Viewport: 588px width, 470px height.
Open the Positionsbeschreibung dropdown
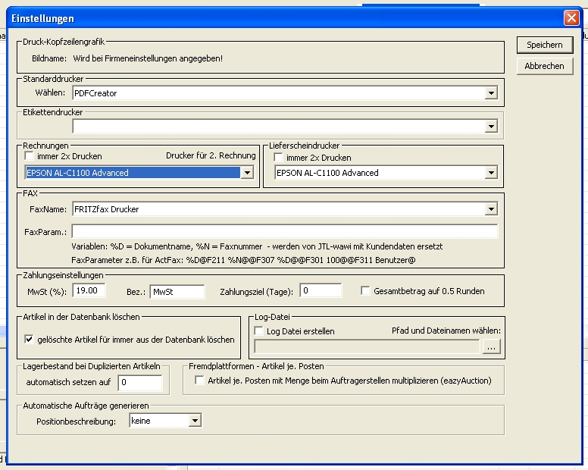[195, 421]
